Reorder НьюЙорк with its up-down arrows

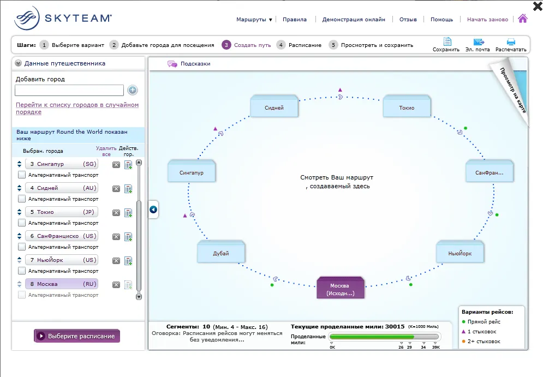coord(20,260)
